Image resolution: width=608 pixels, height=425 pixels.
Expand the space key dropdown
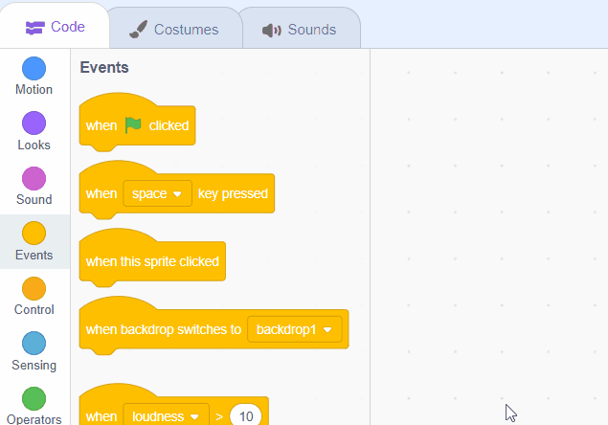point(157,193)
